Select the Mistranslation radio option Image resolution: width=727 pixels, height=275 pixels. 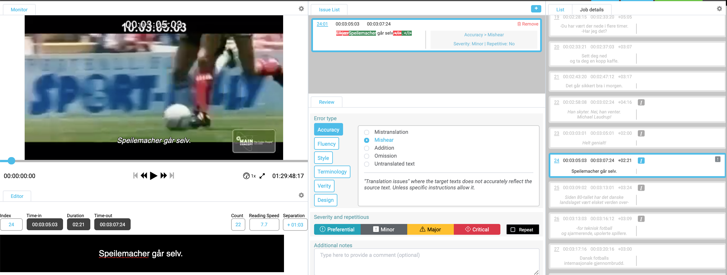pyautogui.click(x=367, y=132)
